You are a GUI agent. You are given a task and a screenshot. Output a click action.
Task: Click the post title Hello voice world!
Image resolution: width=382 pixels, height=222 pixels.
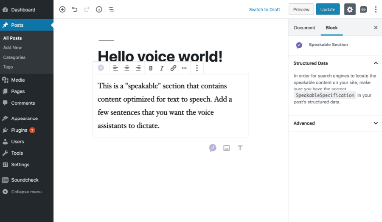[160, 56]
